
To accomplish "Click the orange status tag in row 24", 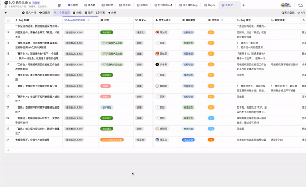I will (112, 140).
